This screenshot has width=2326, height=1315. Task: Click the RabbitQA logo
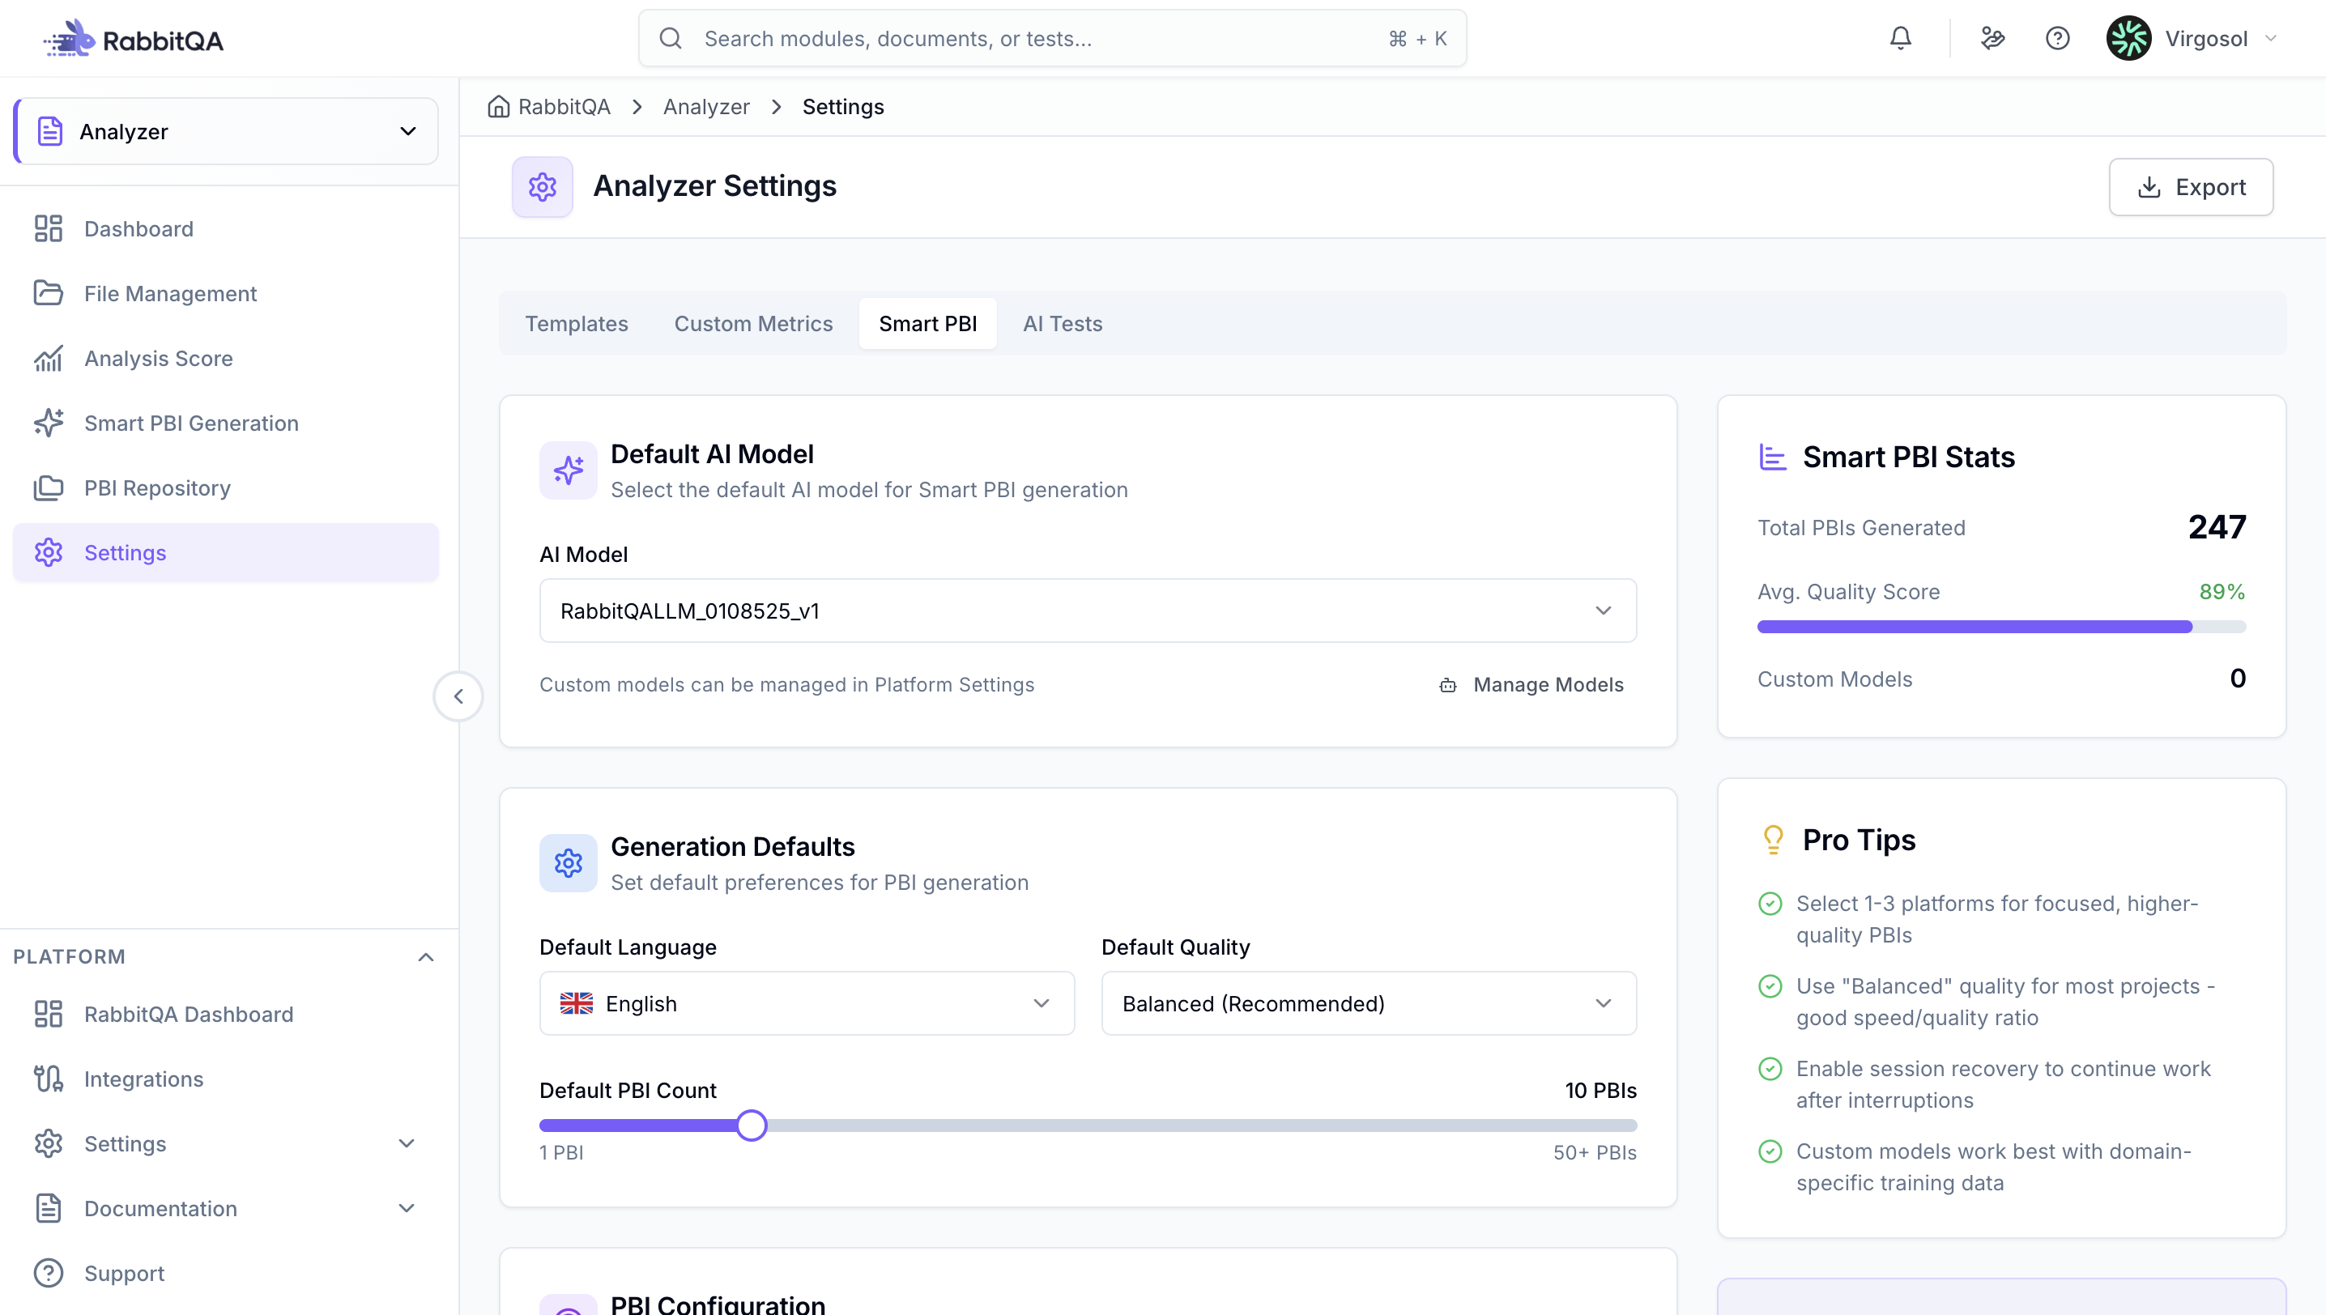(x=133, y=39)
